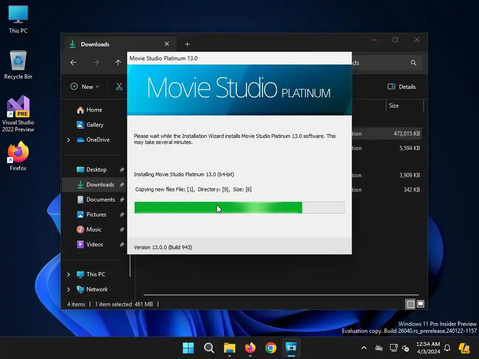This screenshot has width=479, height=359.
Task: Click the display network tray icon
Action: click(394, 348)
